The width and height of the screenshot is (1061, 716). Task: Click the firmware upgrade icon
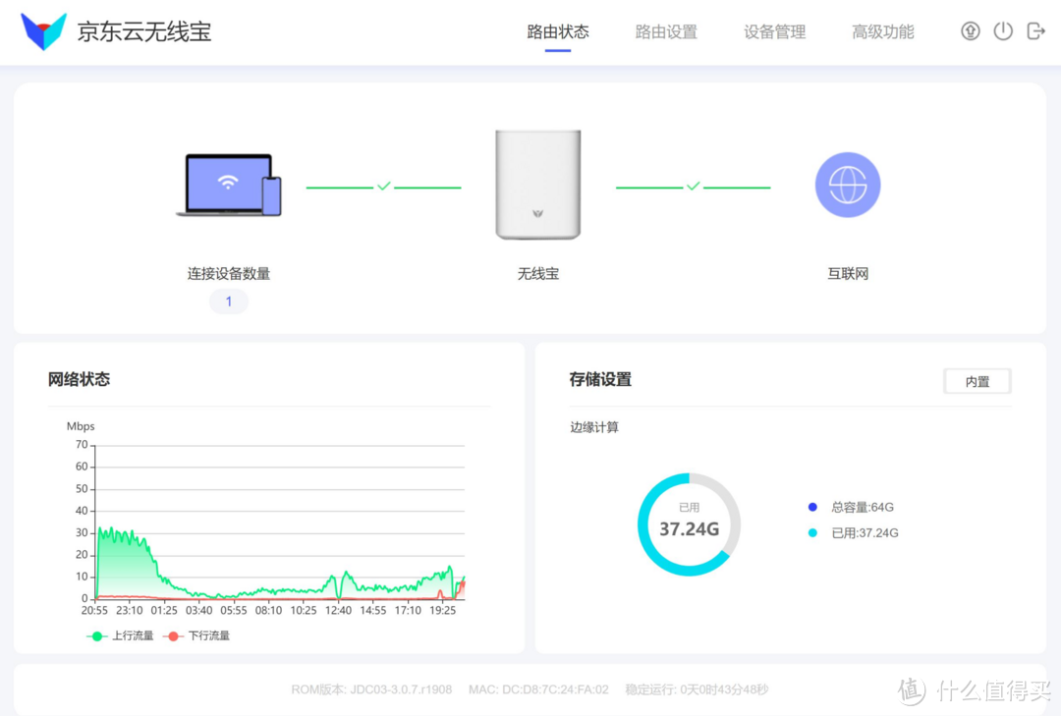coord(970,30)
